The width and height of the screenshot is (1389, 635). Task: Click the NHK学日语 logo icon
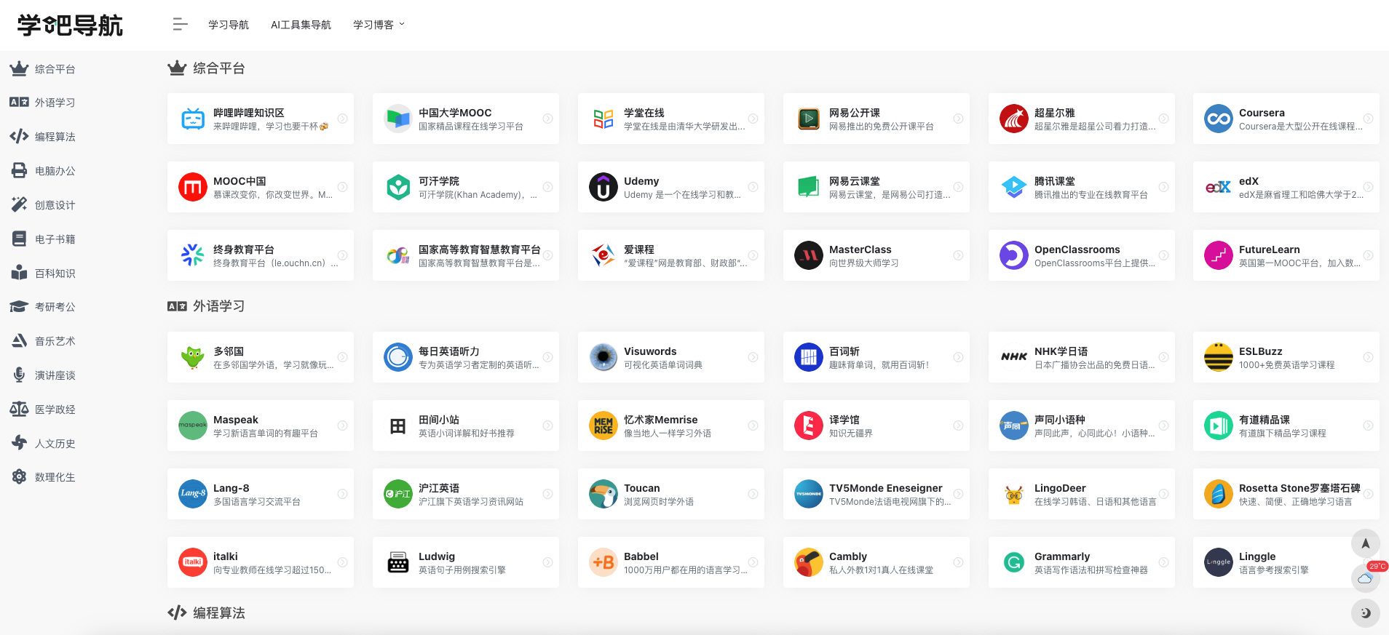1014,357
